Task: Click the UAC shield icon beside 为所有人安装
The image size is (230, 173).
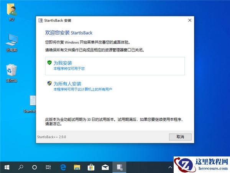Action: click(49, 83)
